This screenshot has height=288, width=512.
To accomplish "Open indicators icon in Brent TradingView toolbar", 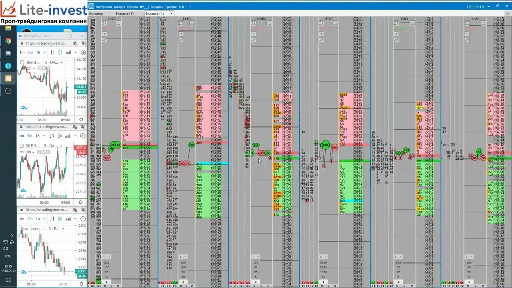I will click(x=68, y=52).
